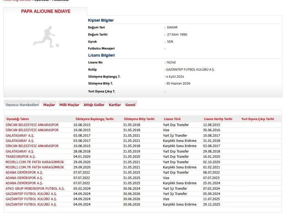This screenshot has height=216, width=302.
Task: Click the Sözleşme Başlangıç Tarihi column header
Action: [94, 119]
